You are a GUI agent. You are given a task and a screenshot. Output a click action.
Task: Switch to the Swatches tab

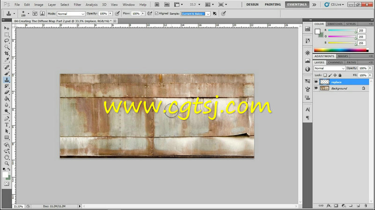(x=335, y=24)
